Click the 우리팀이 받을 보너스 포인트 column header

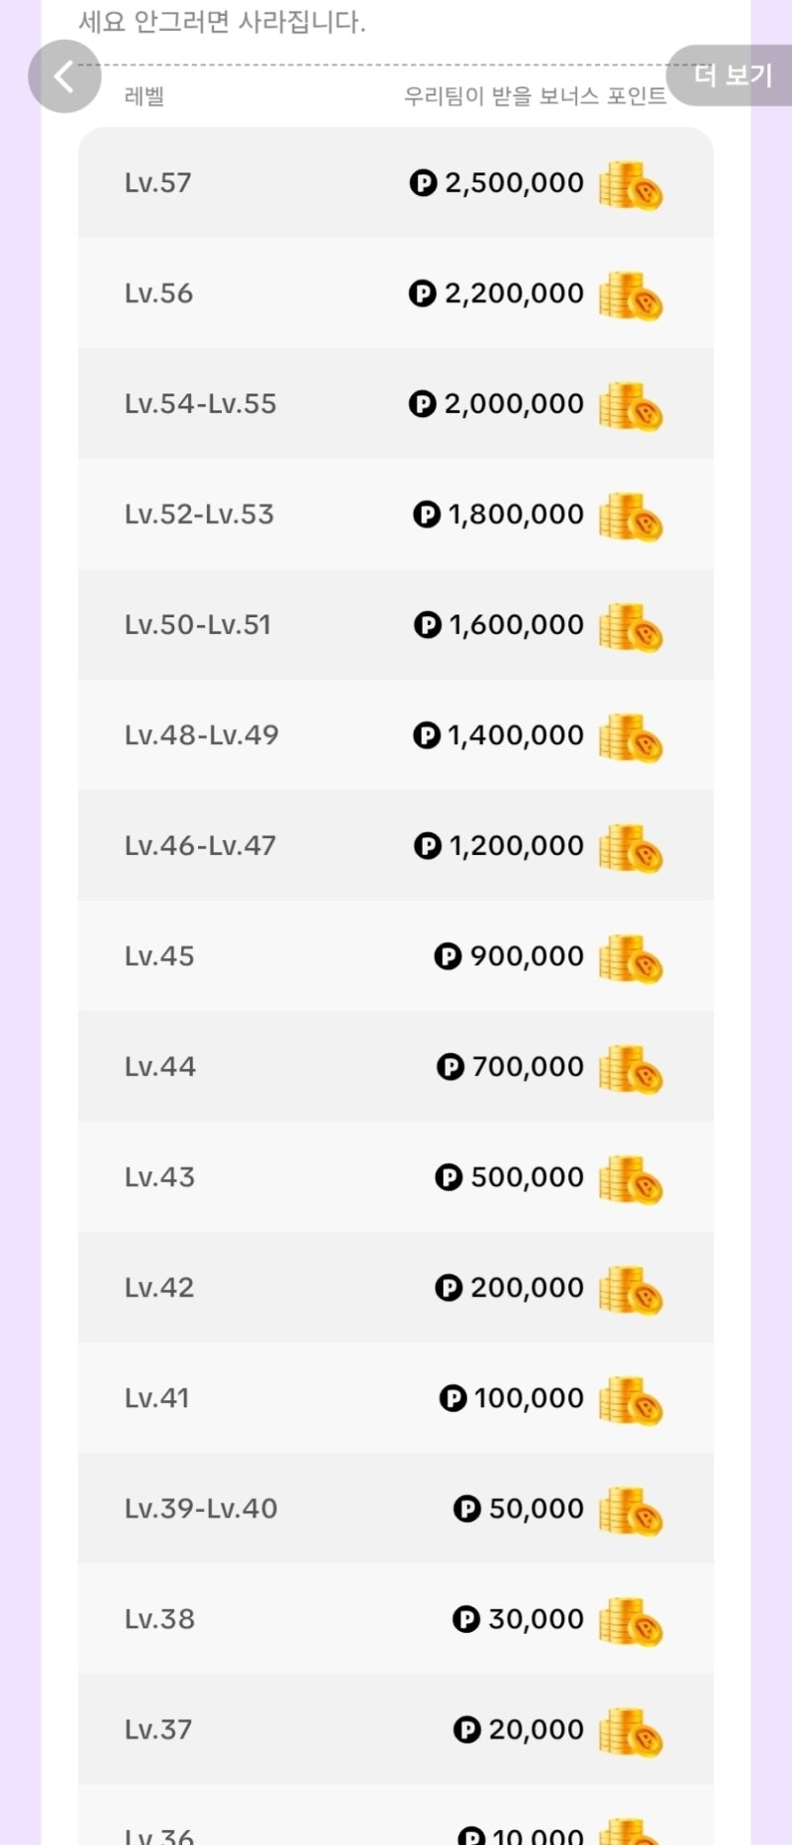tap(535, 96)
